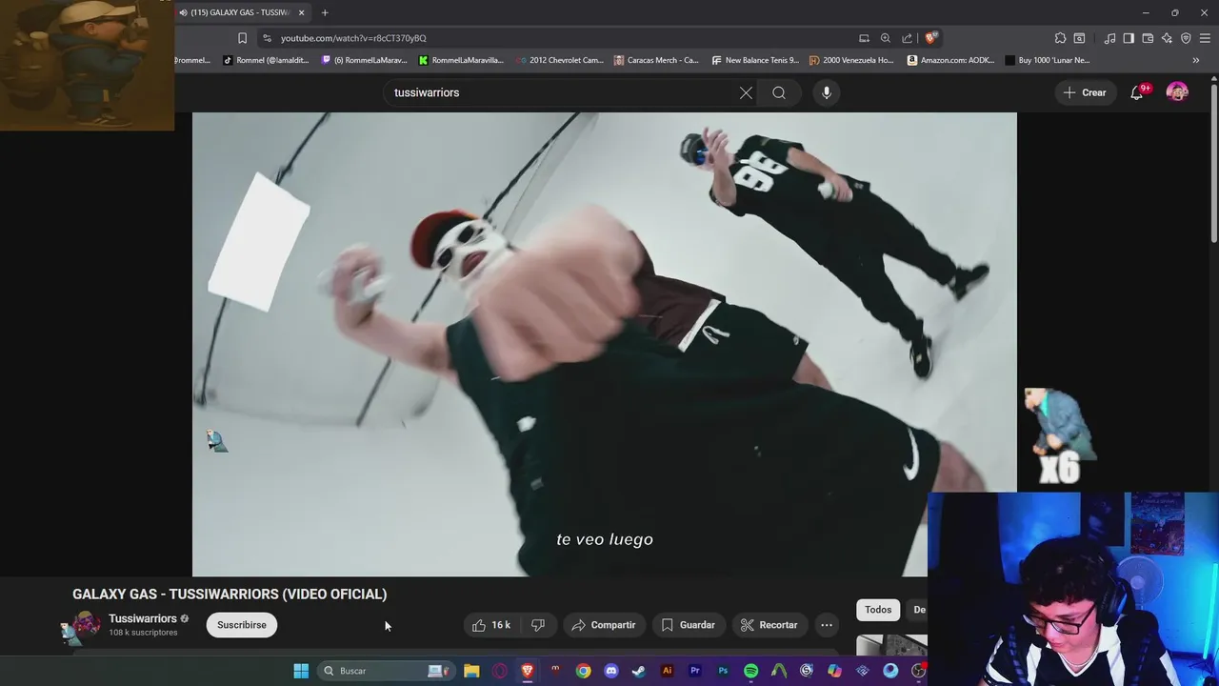Screen dimensions: 1219x686
Task: Open Discord from the taskbar
Action: click(x=611, y=671)
